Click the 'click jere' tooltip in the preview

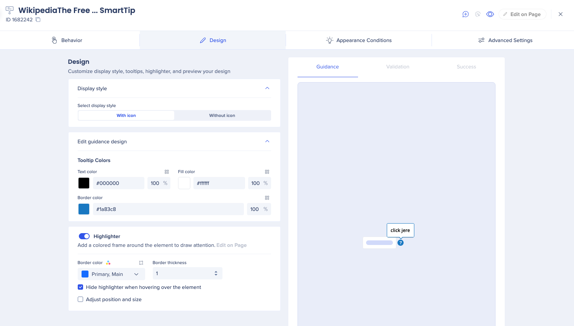point(400,230)
